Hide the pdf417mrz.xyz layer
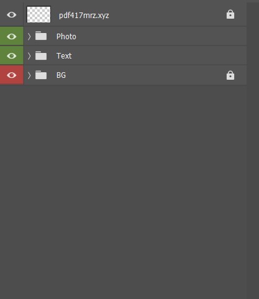The image size is (259, 299). (x=11, y=15)
